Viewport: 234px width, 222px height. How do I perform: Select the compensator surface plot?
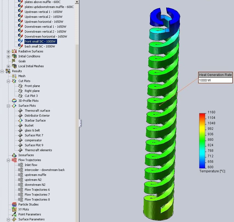click(33, 140)
